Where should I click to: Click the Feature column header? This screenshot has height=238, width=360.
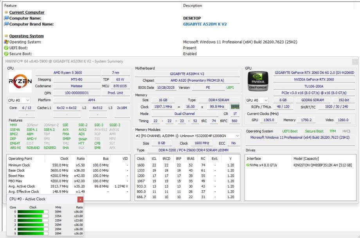11,5
